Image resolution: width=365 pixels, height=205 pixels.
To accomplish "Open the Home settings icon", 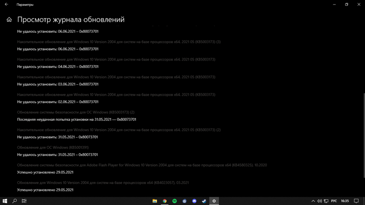I will click(x=9, y=20).
